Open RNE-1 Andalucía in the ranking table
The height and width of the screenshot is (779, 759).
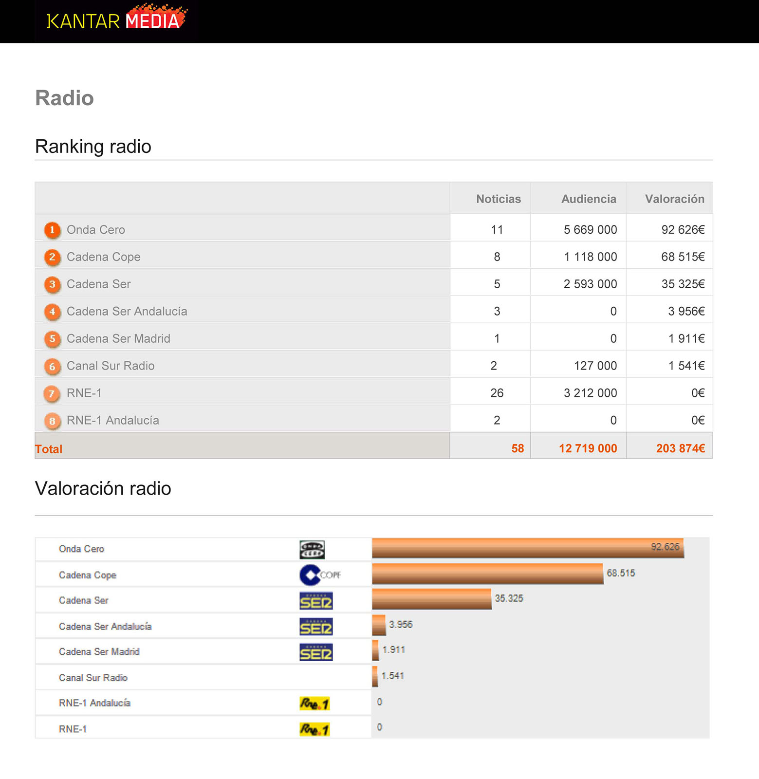[112, 421]
